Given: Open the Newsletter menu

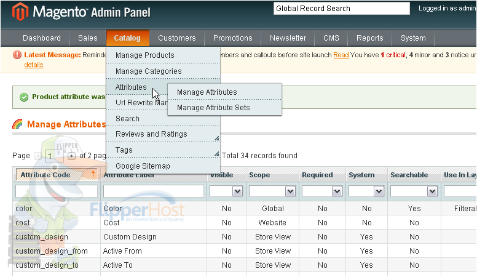Looking at the screenshot, I should (288, 38).
